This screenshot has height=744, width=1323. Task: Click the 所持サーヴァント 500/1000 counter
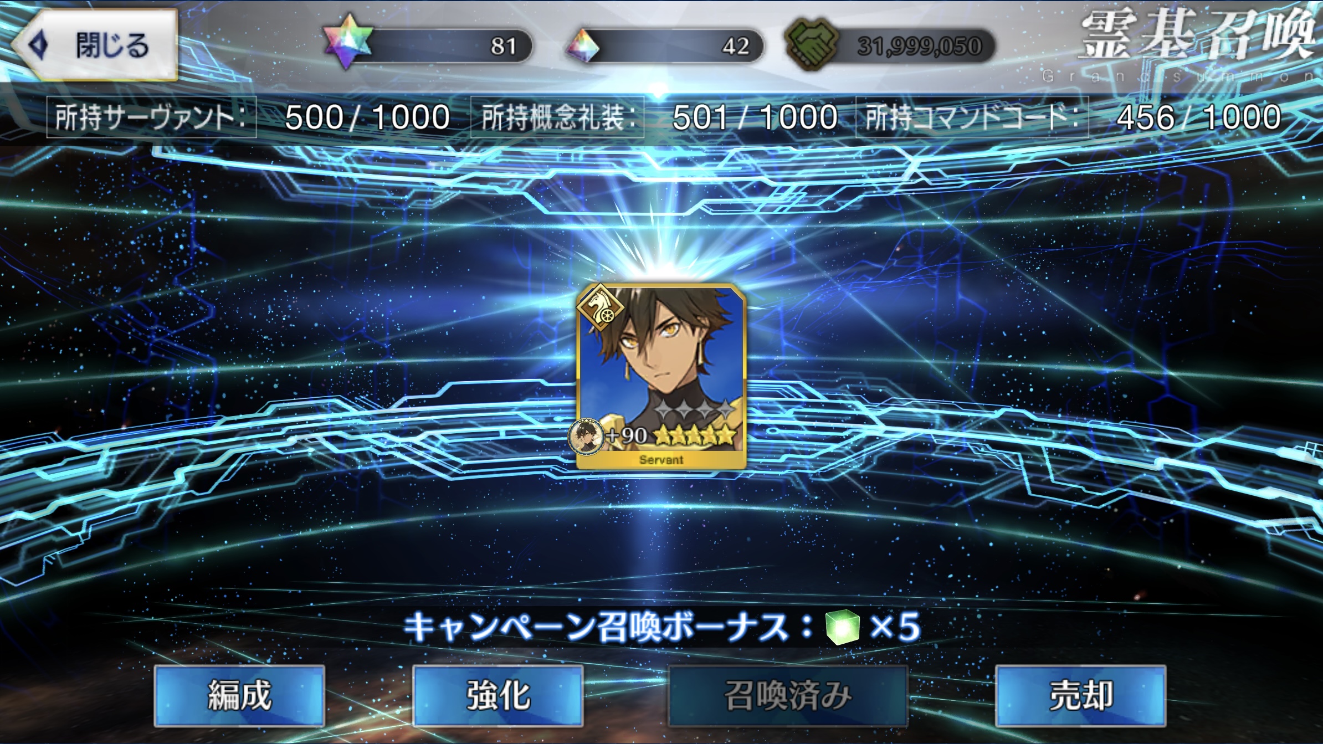[x=249, y=117]
